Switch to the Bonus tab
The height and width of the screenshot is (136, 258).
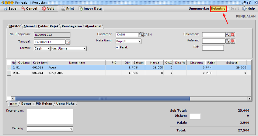[26, 103]
